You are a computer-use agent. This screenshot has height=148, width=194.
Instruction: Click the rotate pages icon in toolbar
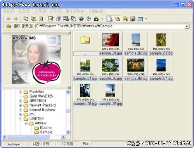(x=73, y=19)
